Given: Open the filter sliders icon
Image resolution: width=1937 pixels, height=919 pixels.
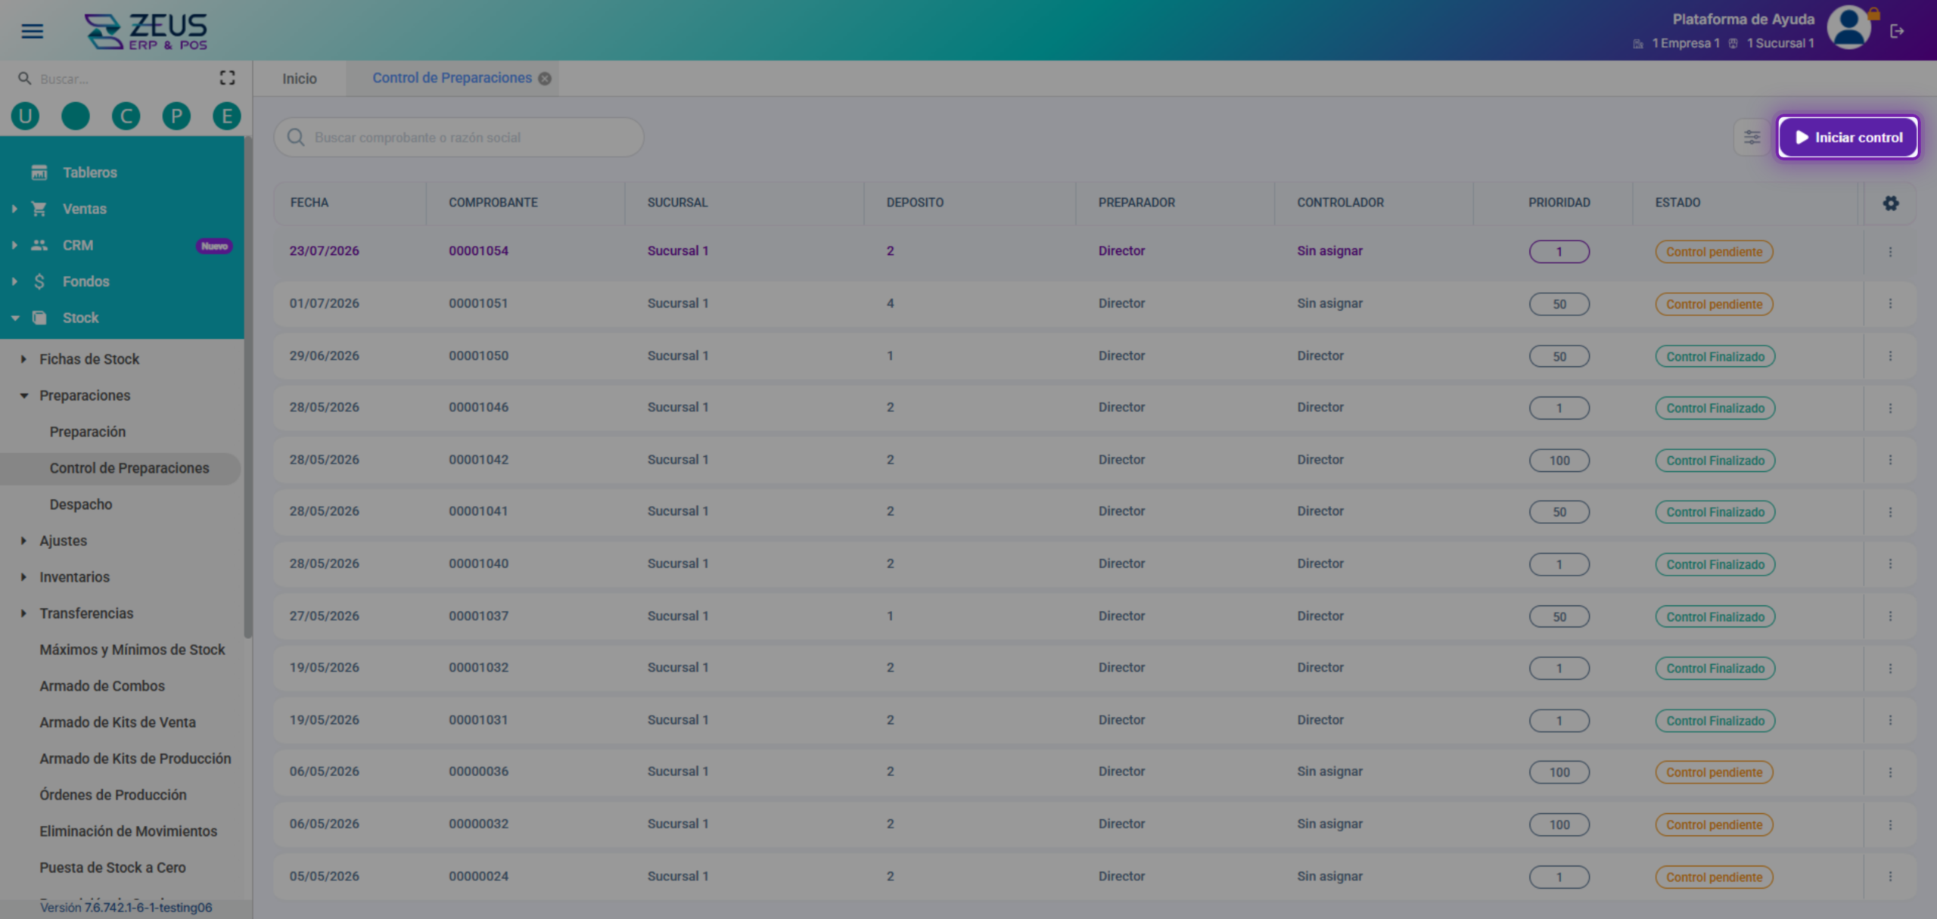Looking at the screenshot, I should pos(1752,138).
